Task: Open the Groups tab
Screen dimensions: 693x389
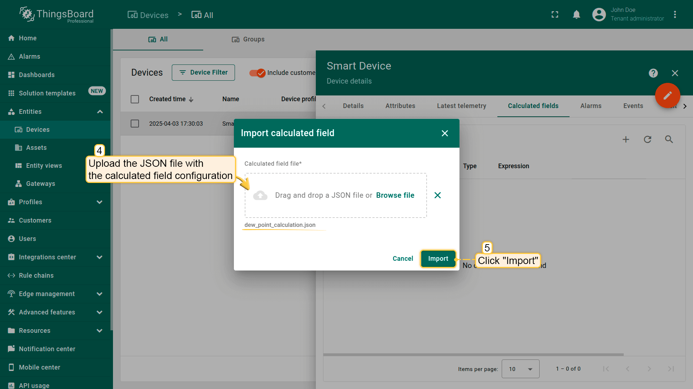Action: pos(248,39)
